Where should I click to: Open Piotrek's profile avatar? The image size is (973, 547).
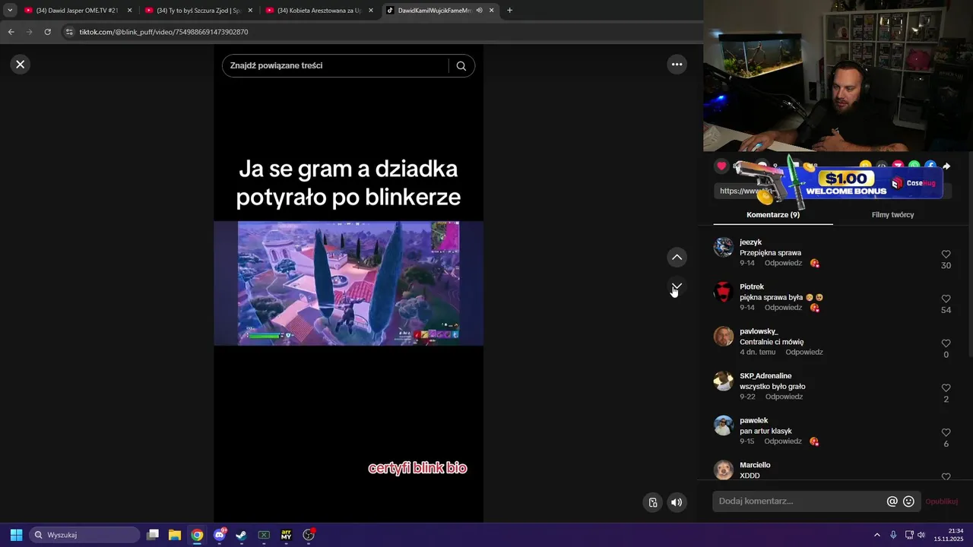tap(724, 292)
